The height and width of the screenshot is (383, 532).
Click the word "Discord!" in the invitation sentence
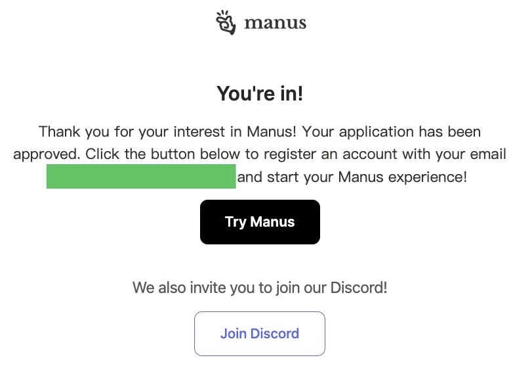pos(359,288)
